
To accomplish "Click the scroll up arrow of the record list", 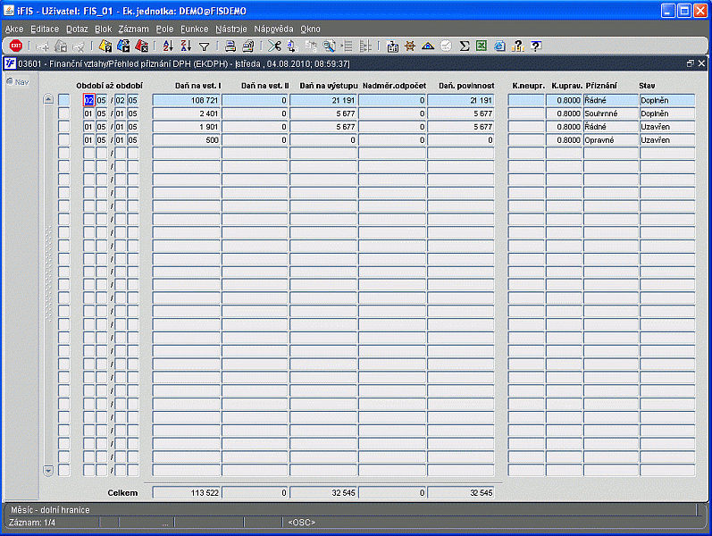I will [x=48, y=99].
